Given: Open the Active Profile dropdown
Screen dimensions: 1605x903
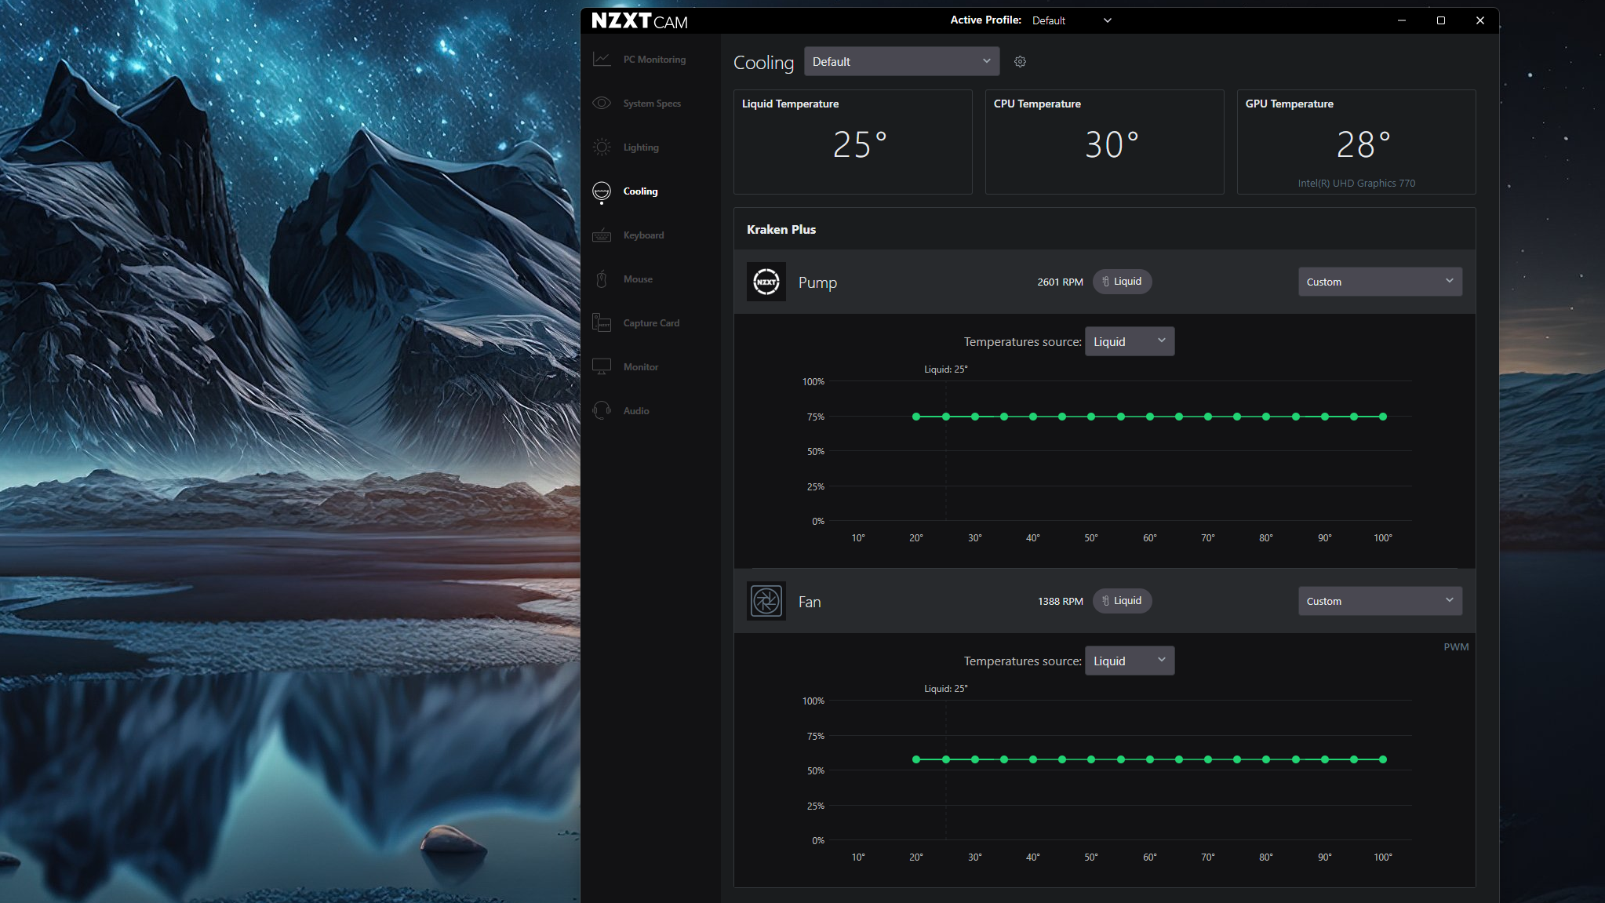Looking at the screenshot, I should [1071, 20].
